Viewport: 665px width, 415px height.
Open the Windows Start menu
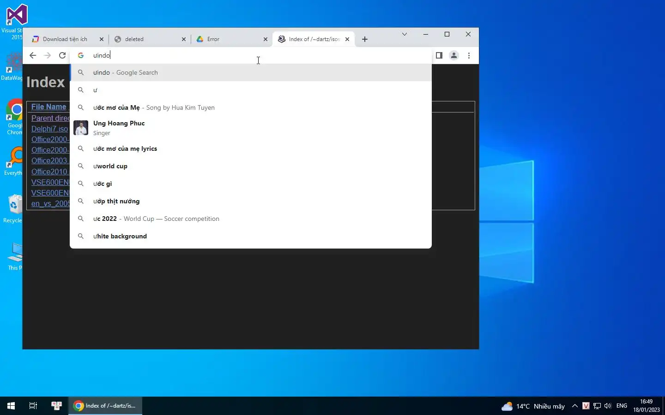(x=11, y=406)
